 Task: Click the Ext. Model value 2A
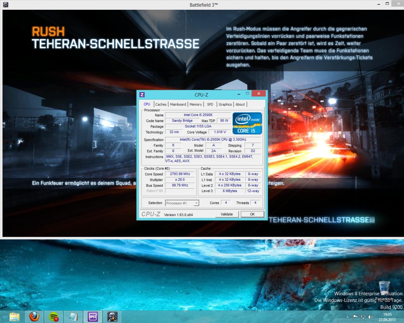point(214,151)
